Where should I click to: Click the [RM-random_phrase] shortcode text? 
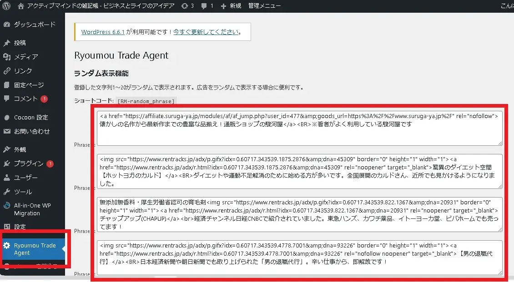146,101
